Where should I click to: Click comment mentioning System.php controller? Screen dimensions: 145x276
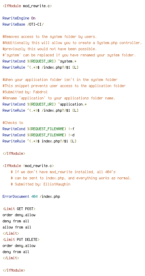(x=72, y=43)
